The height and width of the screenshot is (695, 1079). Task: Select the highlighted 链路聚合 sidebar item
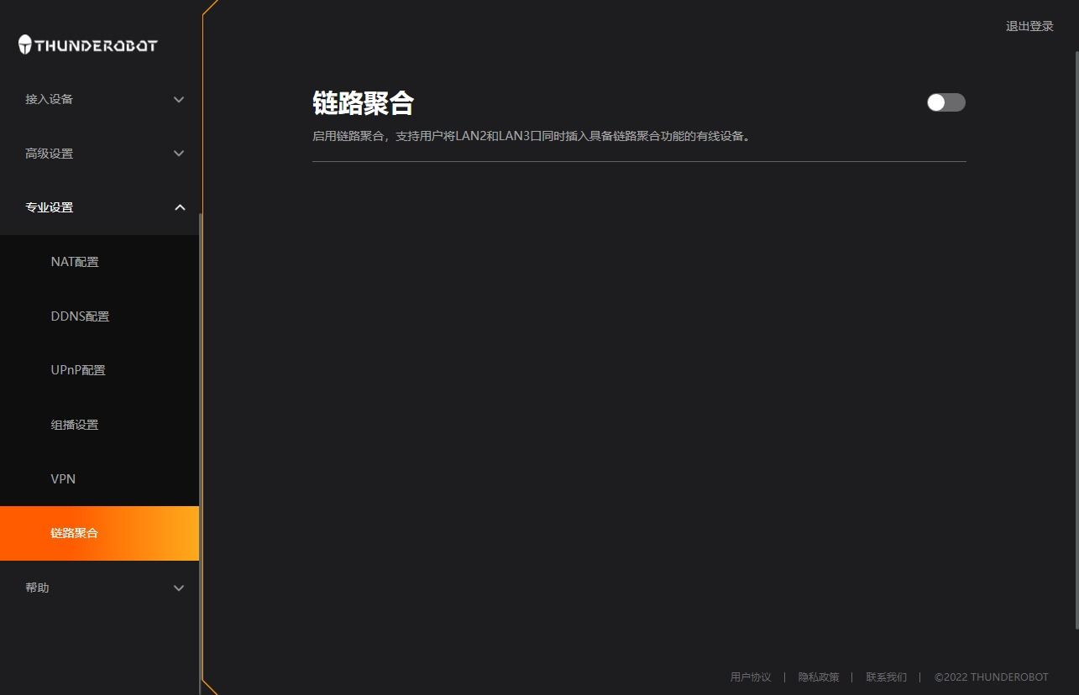point(99,533)
